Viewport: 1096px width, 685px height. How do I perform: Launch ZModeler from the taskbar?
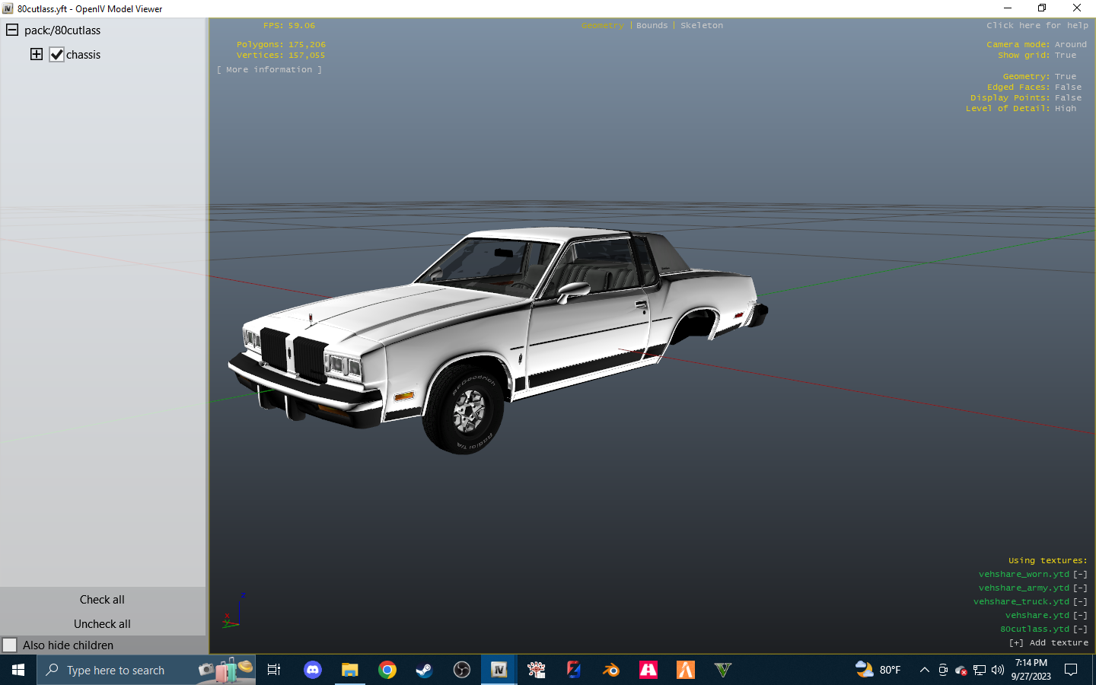(573, 670)
